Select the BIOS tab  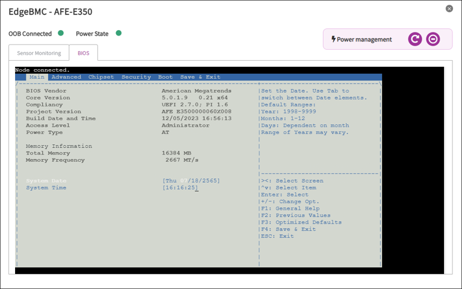tap(84, 53)
